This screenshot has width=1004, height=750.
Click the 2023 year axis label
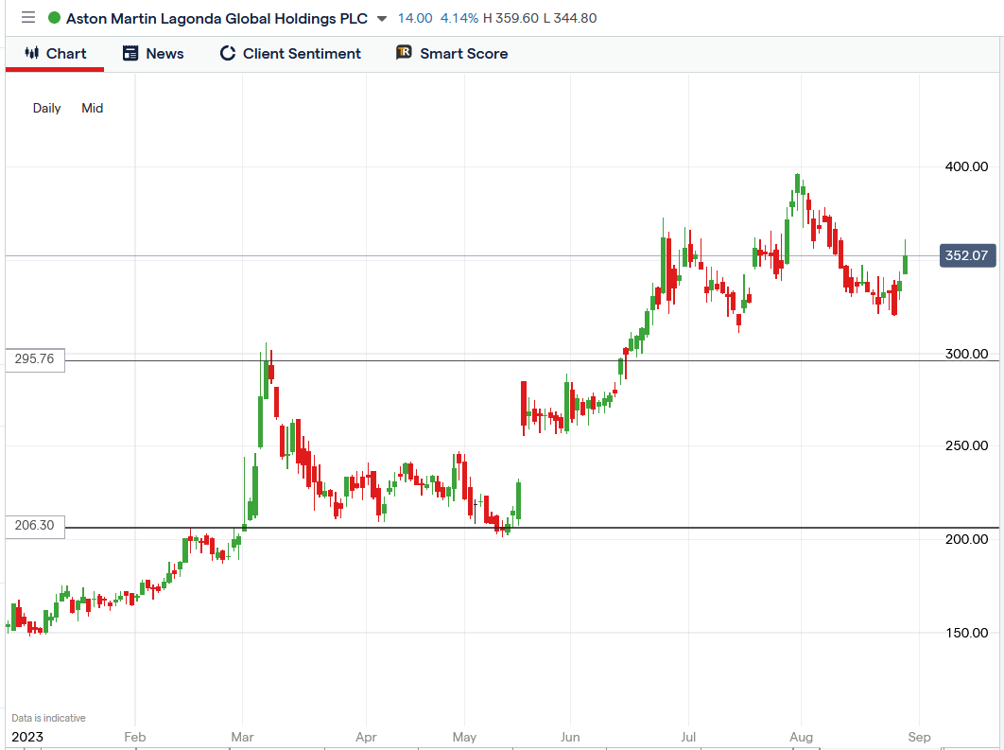[26, 737]
